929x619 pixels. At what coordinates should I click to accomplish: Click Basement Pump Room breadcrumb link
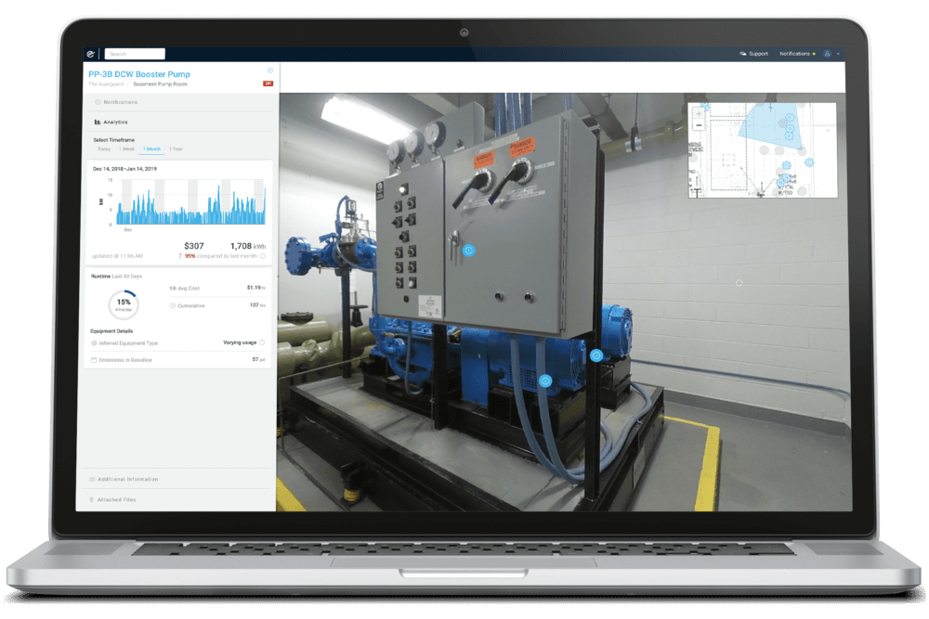click(160, 84)
